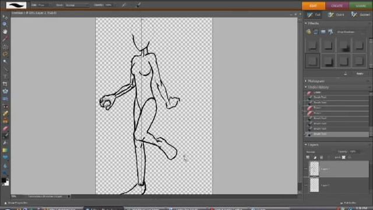Select the Lasso tool
This screenshot has width=373, height=210.
click(x=5, y=54)
